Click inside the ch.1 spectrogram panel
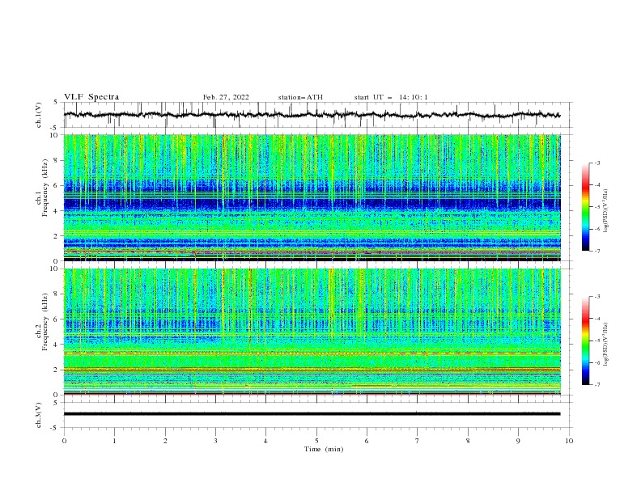This screenshot has height=495, width=641. [312, 197]
